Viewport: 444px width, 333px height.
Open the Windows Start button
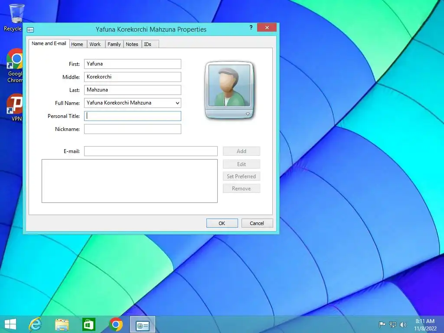[x=10, y=324]
